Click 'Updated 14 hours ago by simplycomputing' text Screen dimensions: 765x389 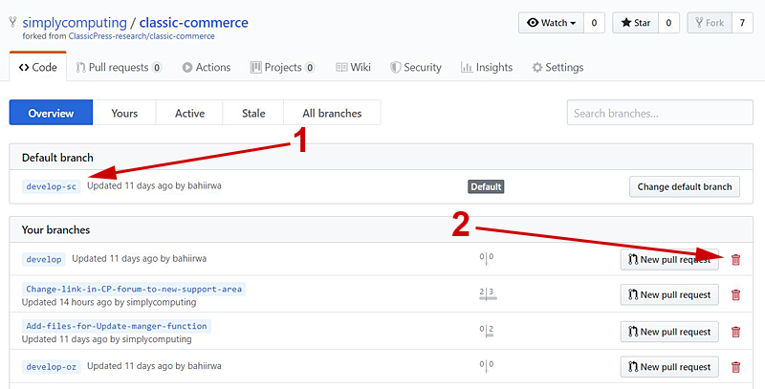click(109, 302)
